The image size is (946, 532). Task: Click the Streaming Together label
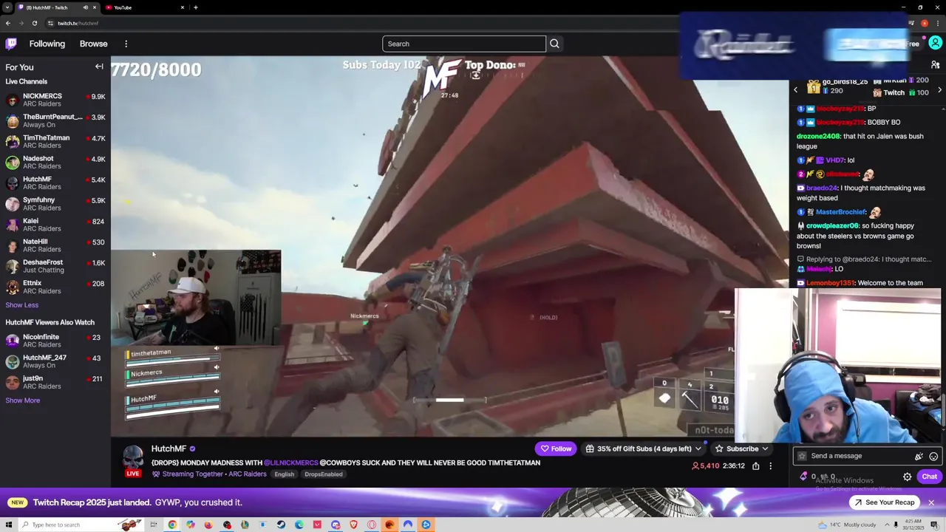[193, 474]
